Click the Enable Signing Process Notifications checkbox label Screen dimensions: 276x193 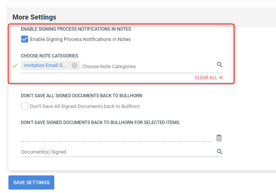tap(80, 39)
